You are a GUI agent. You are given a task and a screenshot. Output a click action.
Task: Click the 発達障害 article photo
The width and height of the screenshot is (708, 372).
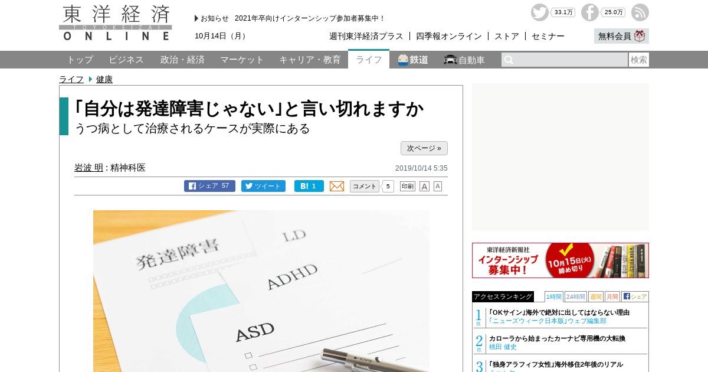(x=261, y=291)
